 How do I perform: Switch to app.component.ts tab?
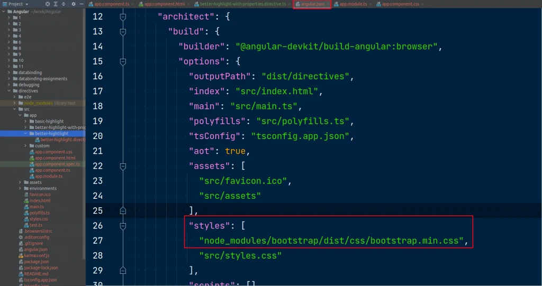click(112, 4)
